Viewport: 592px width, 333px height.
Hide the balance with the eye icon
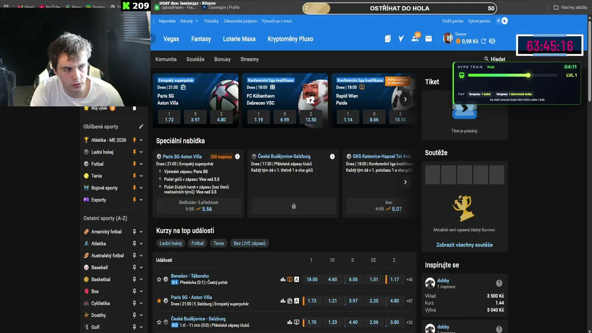pyautogui.click(x=492, y=41)
